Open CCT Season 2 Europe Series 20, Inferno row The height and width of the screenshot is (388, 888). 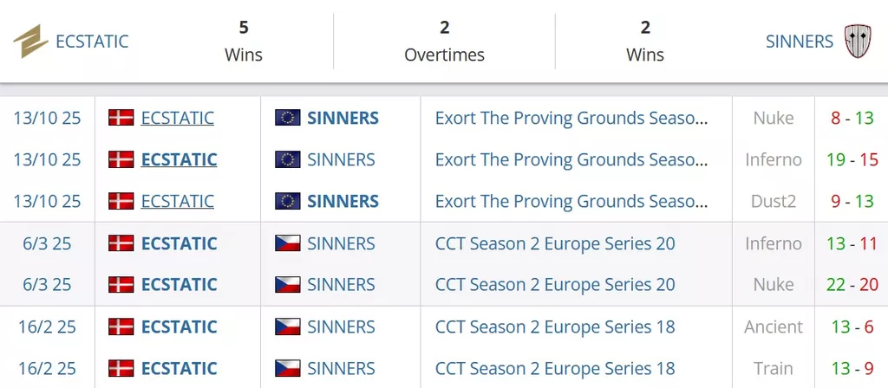point(555,243)
